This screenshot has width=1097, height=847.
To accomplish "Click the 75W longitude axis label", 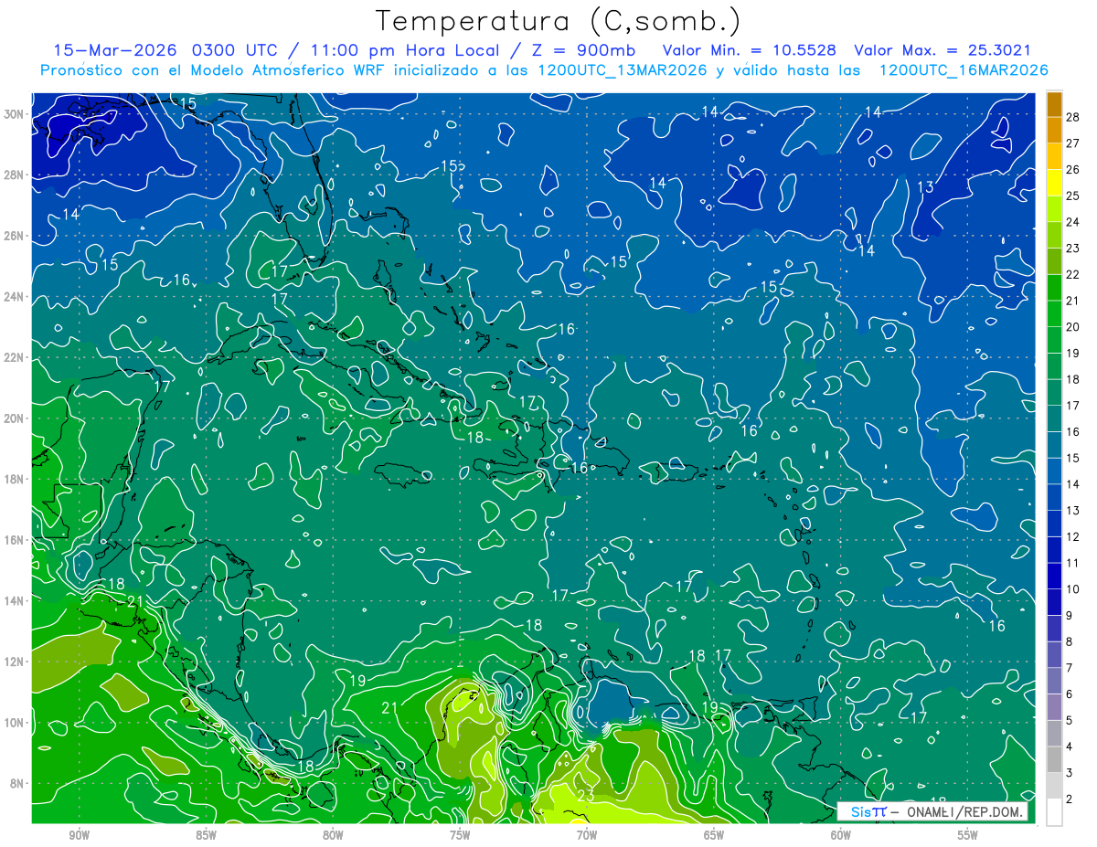I will coord(460,835).
